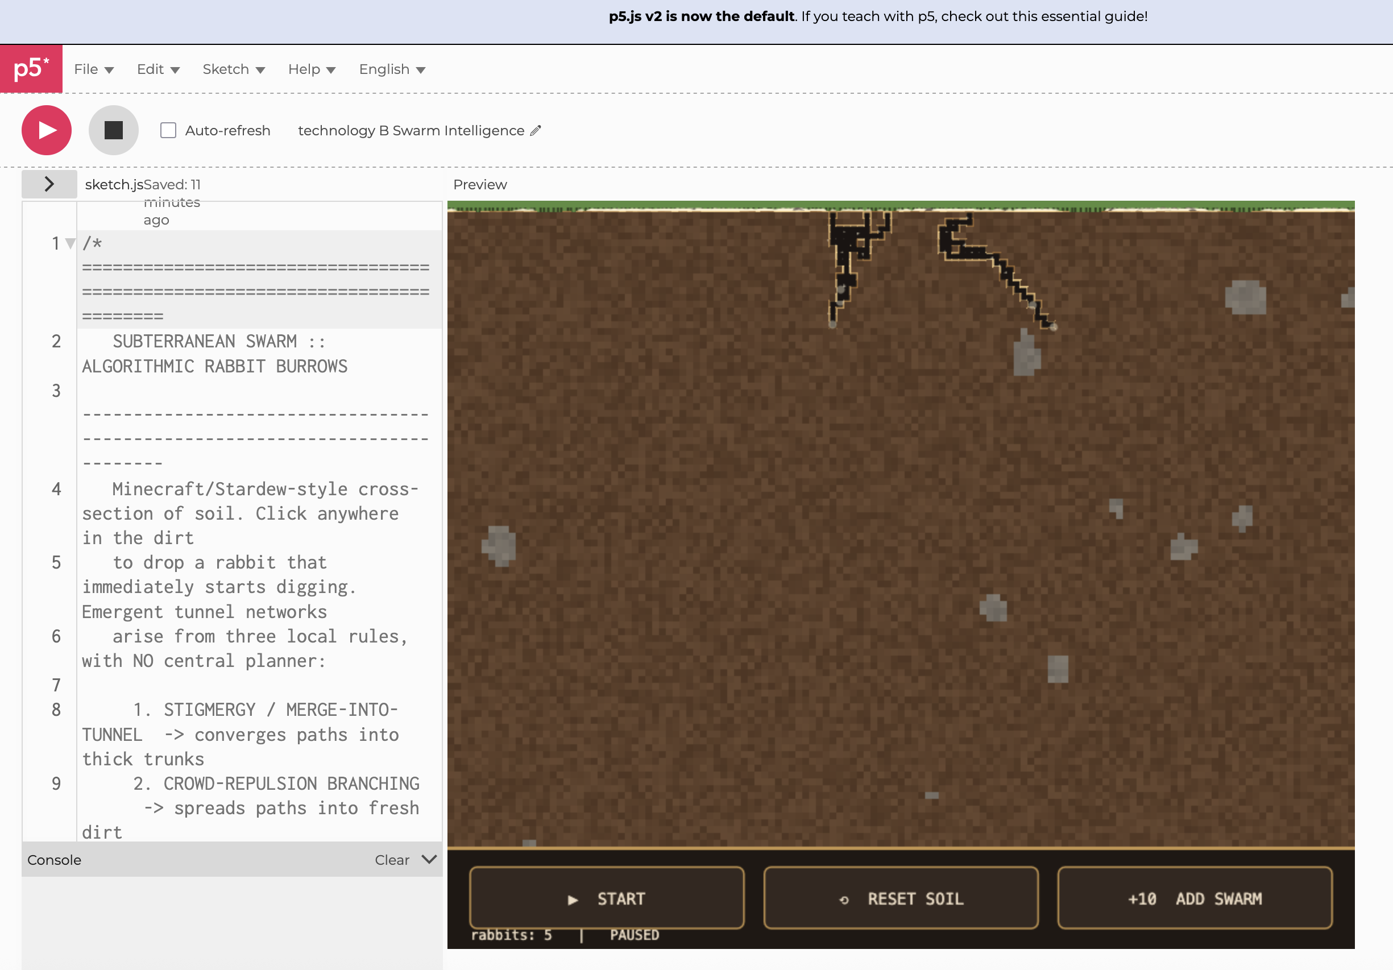Open the Edit menu
The image size is (1393, 970).
[159, 69]
